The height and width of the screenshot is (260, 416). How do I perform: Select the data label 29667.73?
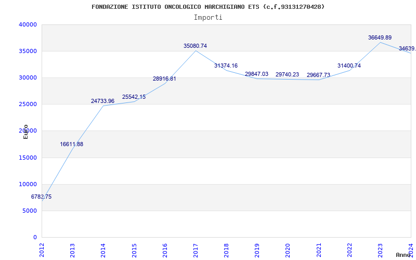click(318, 75)
